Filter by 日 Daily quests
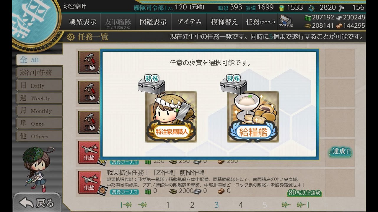 click(39, 85)
